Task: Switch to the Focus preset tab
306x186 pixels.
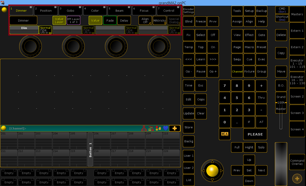Action: click(144, 11)
